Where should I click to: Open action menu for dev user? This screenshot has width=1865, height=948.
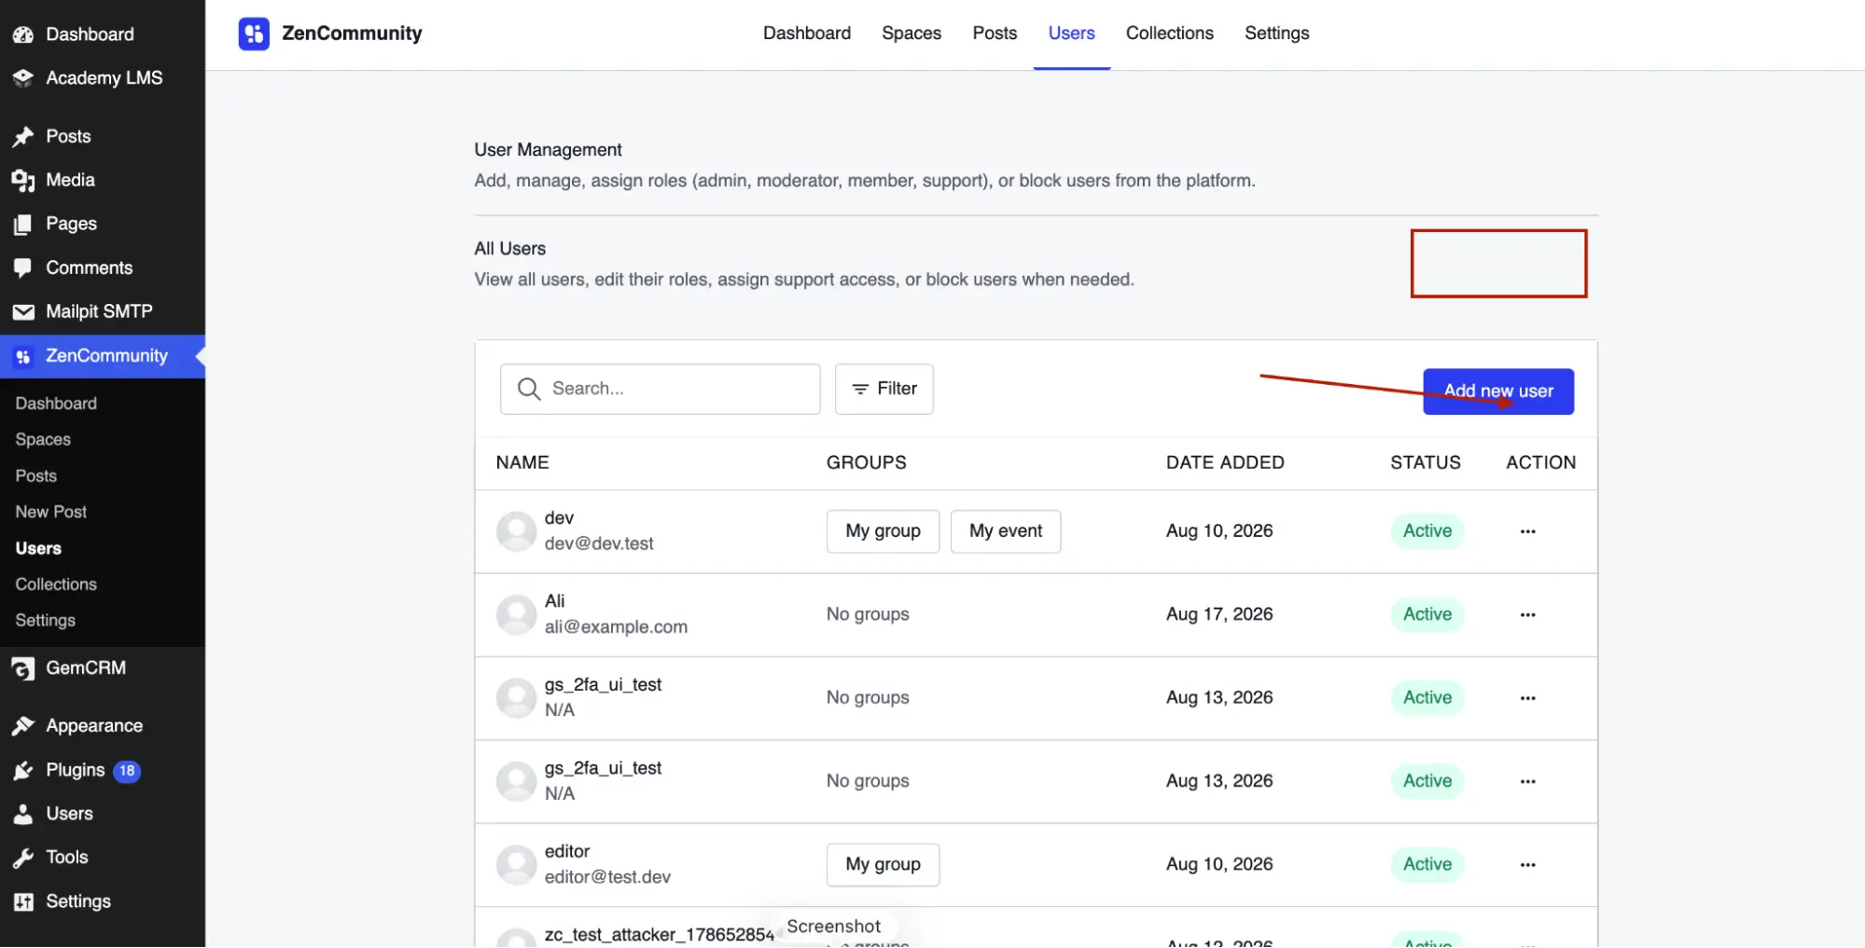point(1527,531)
